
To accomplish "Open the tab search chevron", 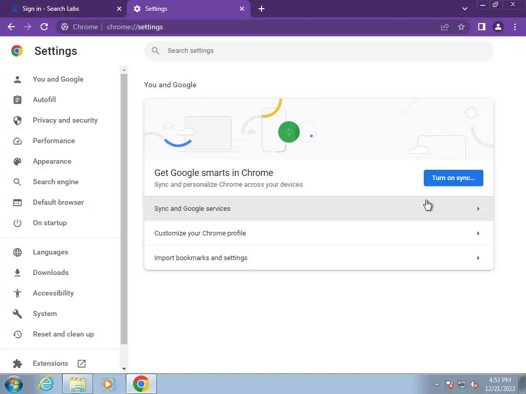I will point(464,9).
